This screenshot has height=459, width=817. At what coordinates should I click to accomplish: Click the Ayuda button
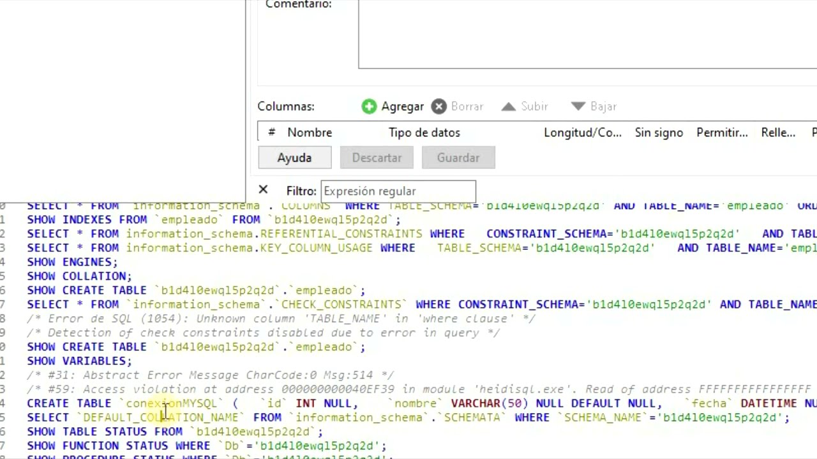coord(294,157)
